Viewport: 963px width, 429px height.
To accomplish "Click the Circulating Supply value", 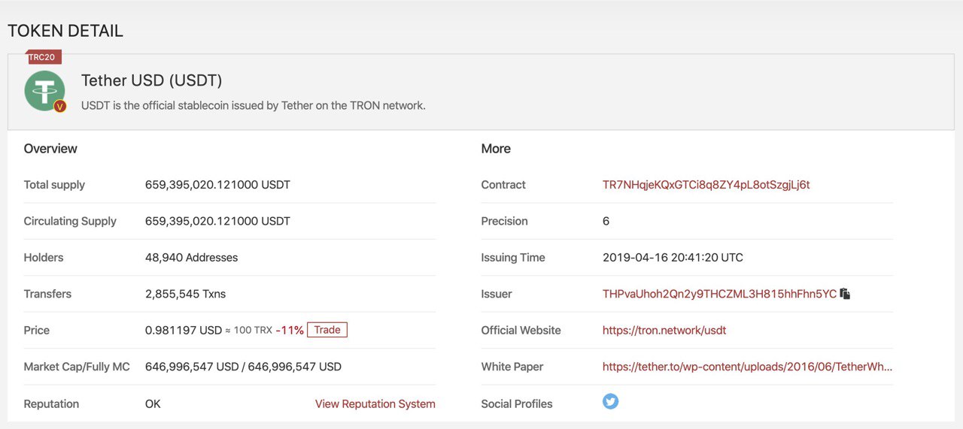I will click(x=217, y=221).
